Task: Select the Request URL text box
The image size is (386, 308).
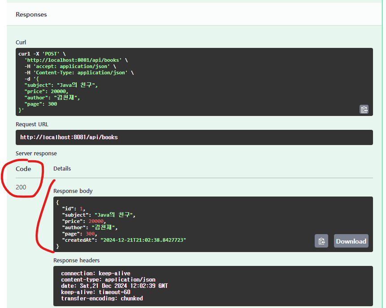Action: point(194,137)
